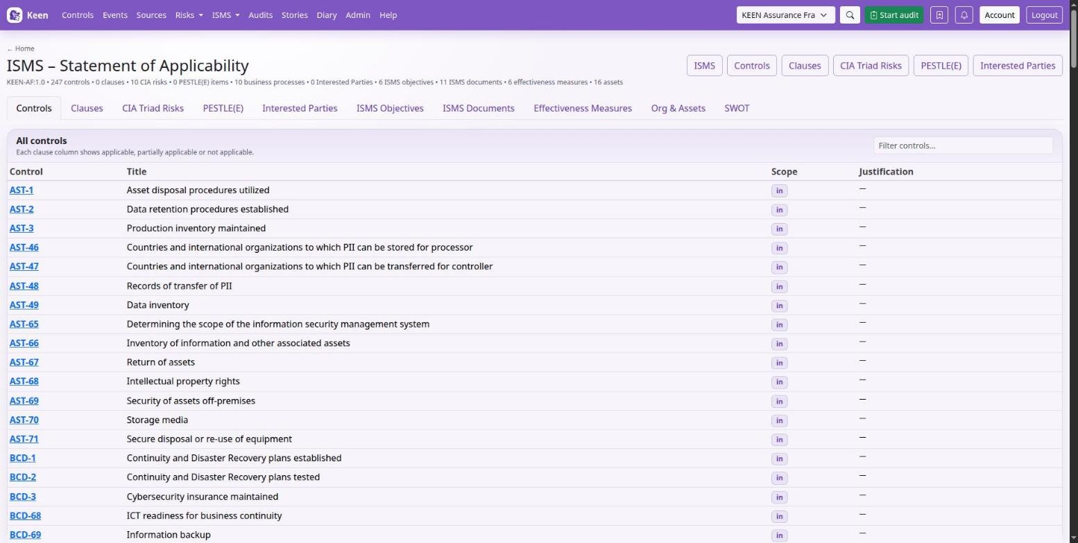Open control BCD-1 link
1078x543 pixels.
click(x=23, y=458)
